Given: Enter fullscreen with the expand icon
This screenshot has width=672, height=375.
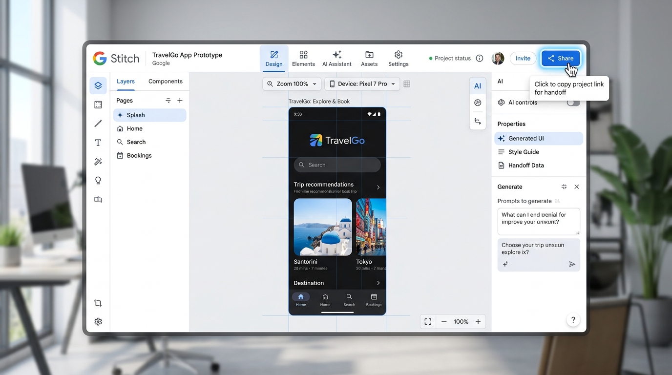Looking at the screenshot, I should 428,321.
